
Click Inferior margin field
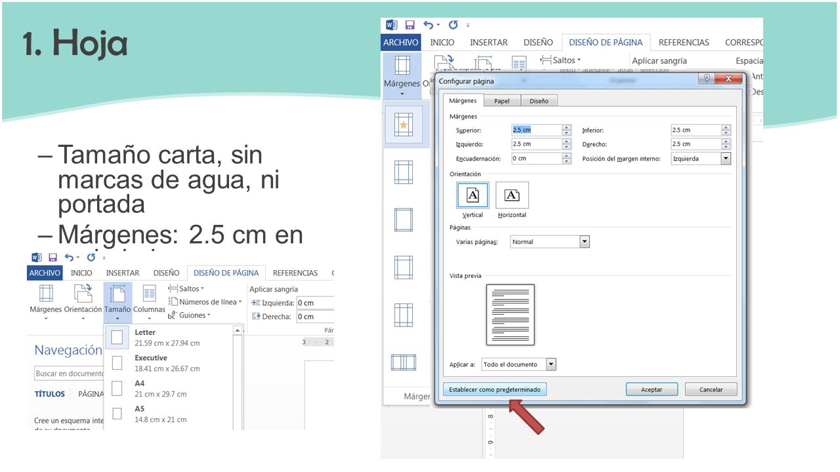click(696, 130)
